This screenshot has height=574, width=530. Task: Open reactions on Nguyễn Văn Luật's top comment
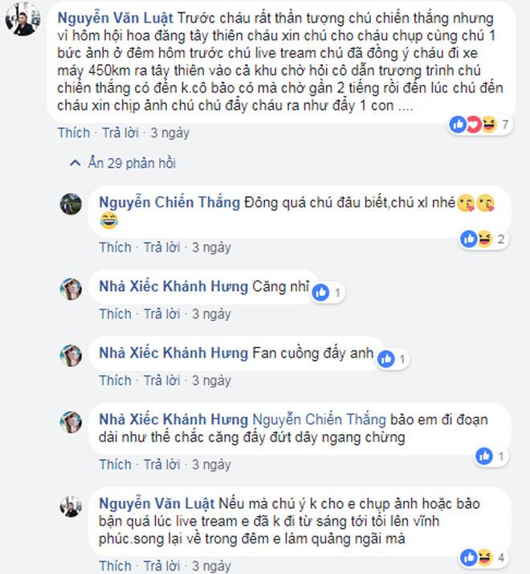click(x=479, y=125)
